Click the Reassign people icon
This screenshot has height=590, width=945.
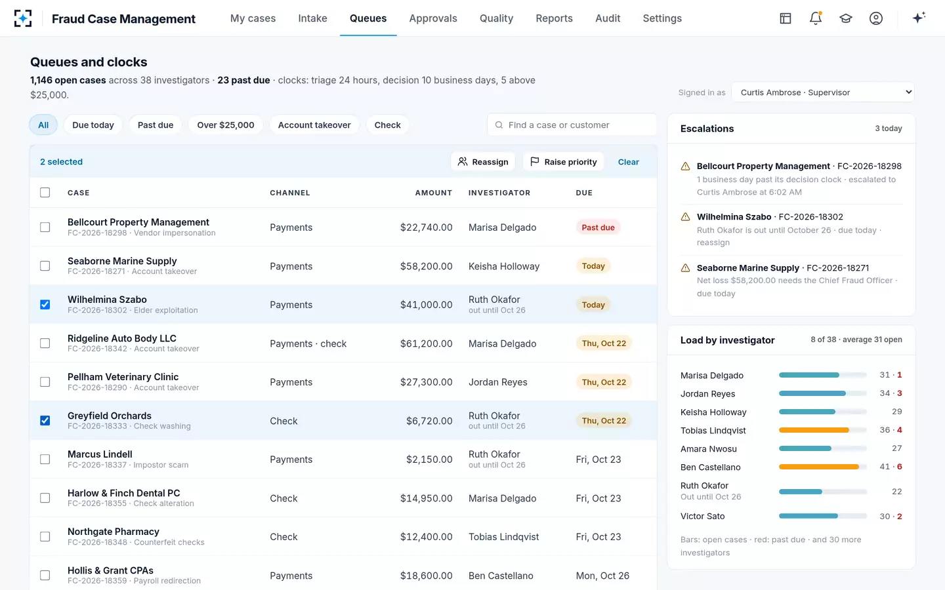(463, 161)
